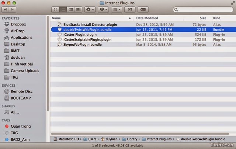Click the iGetterScriptablePlugin icon
236x149 pixels.
pos(60,39)
